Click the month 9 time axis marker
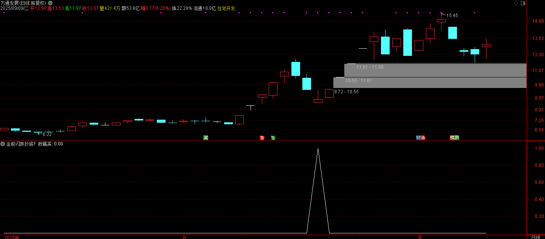This screenshot has width=545, height=239. 420,237
